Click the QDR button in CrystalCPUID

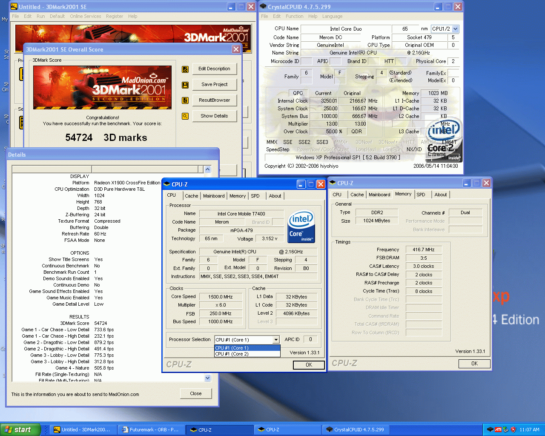click(x=356, y=132)
